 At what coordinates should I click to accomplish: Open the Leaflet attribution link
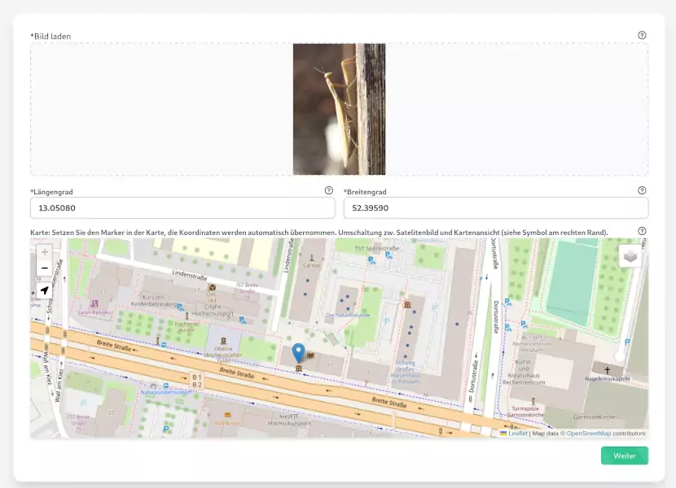(x=517, y=434)
